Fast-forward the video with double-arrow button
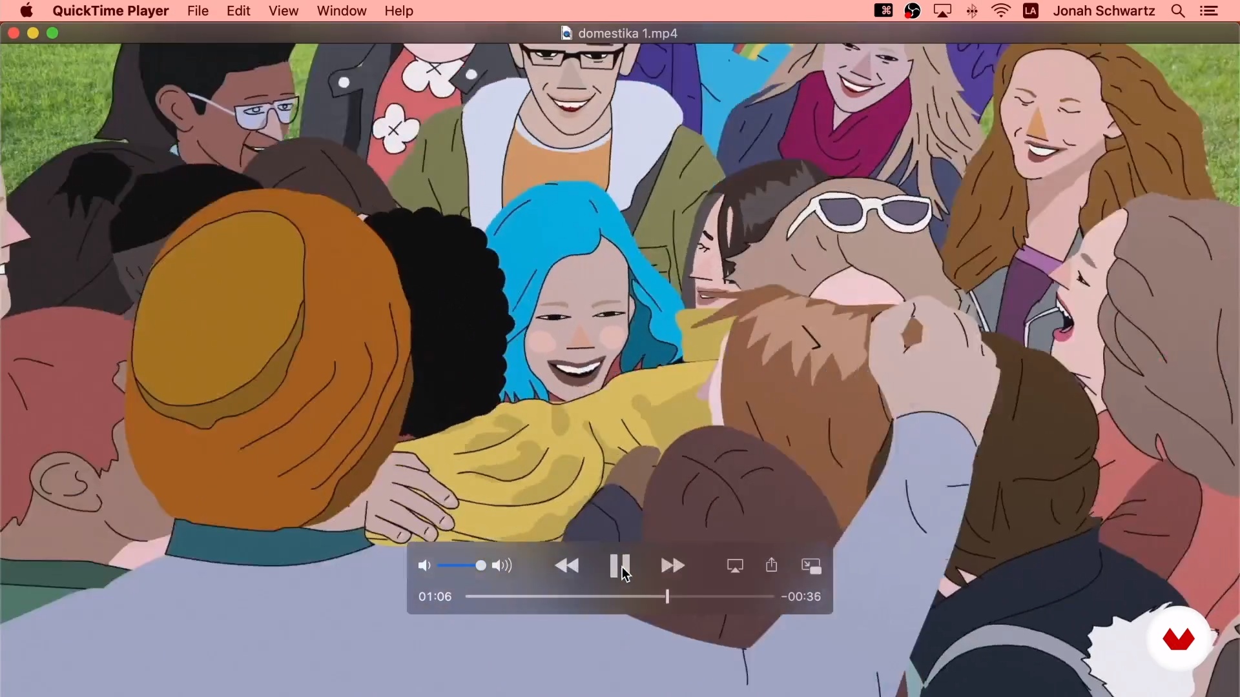 [673, 566]
